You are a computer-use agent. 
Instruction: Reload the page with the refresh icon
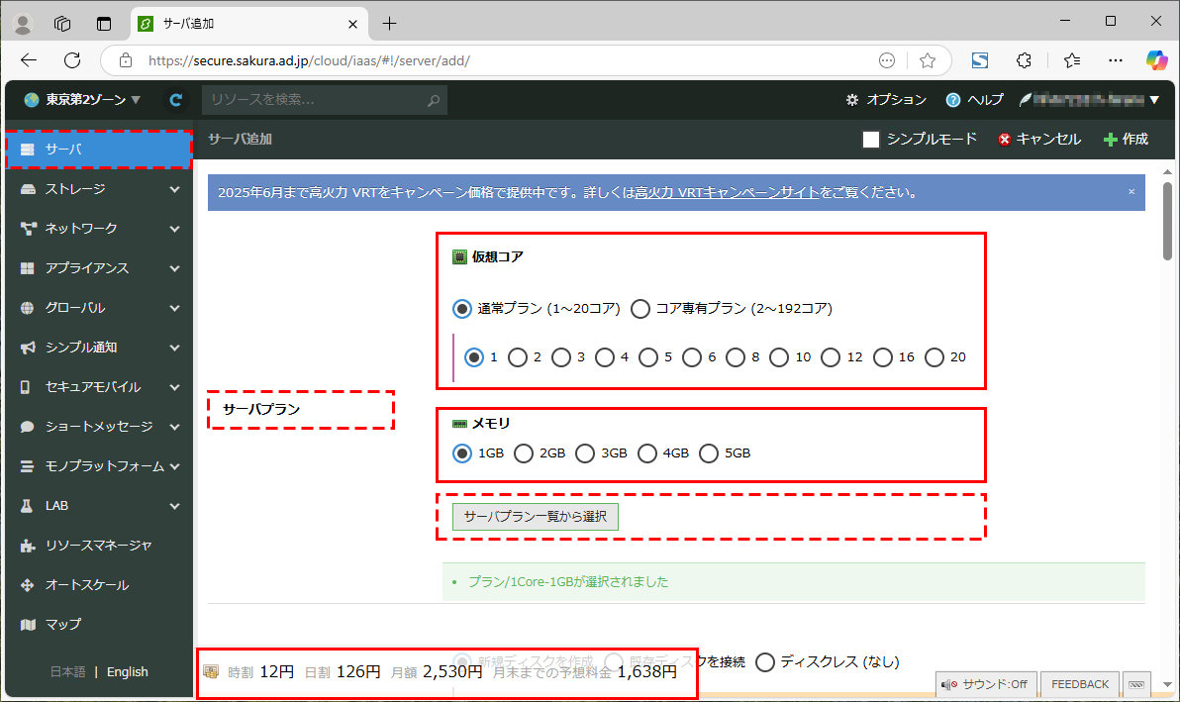(72, 60)
